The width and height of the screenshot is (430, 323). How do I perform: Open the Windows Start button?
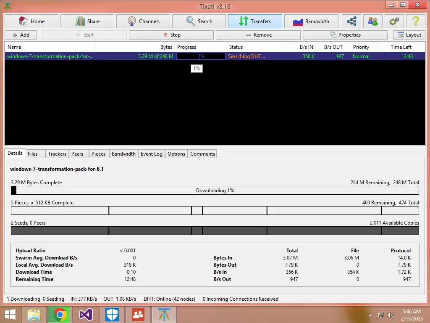pyautogui.click(x=10, y=315)
